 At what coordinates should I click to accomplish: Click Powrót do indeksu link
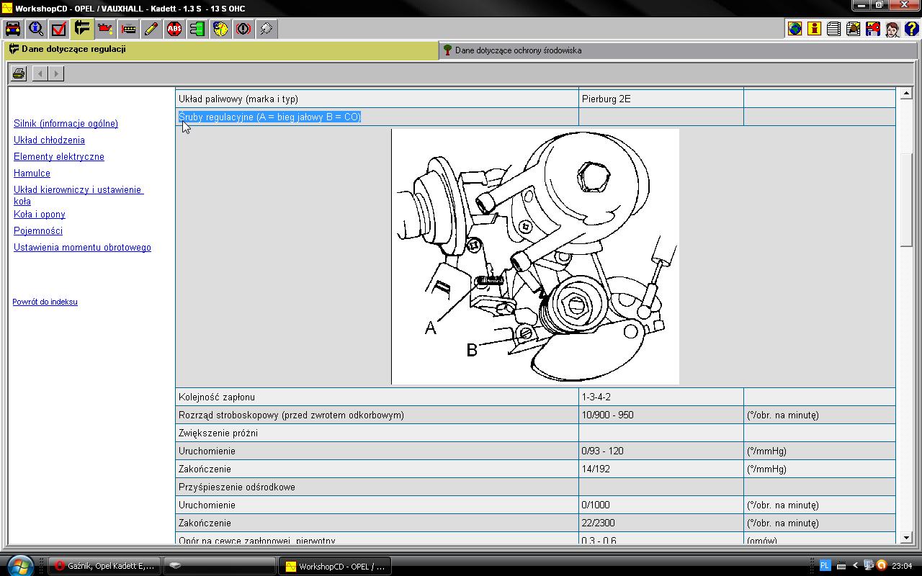[x=45, y=302]
